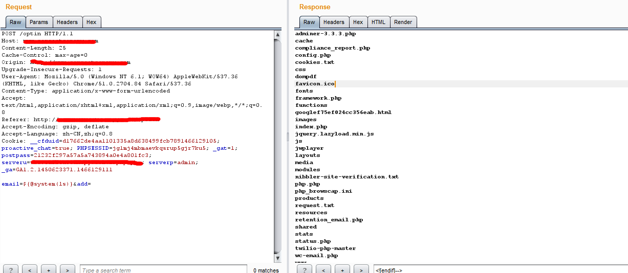Click the '0 matches' label
628x273 pixels.
(x=266, y=270)
